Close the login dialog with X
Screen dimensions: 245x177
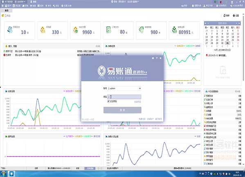coord(161,58)
